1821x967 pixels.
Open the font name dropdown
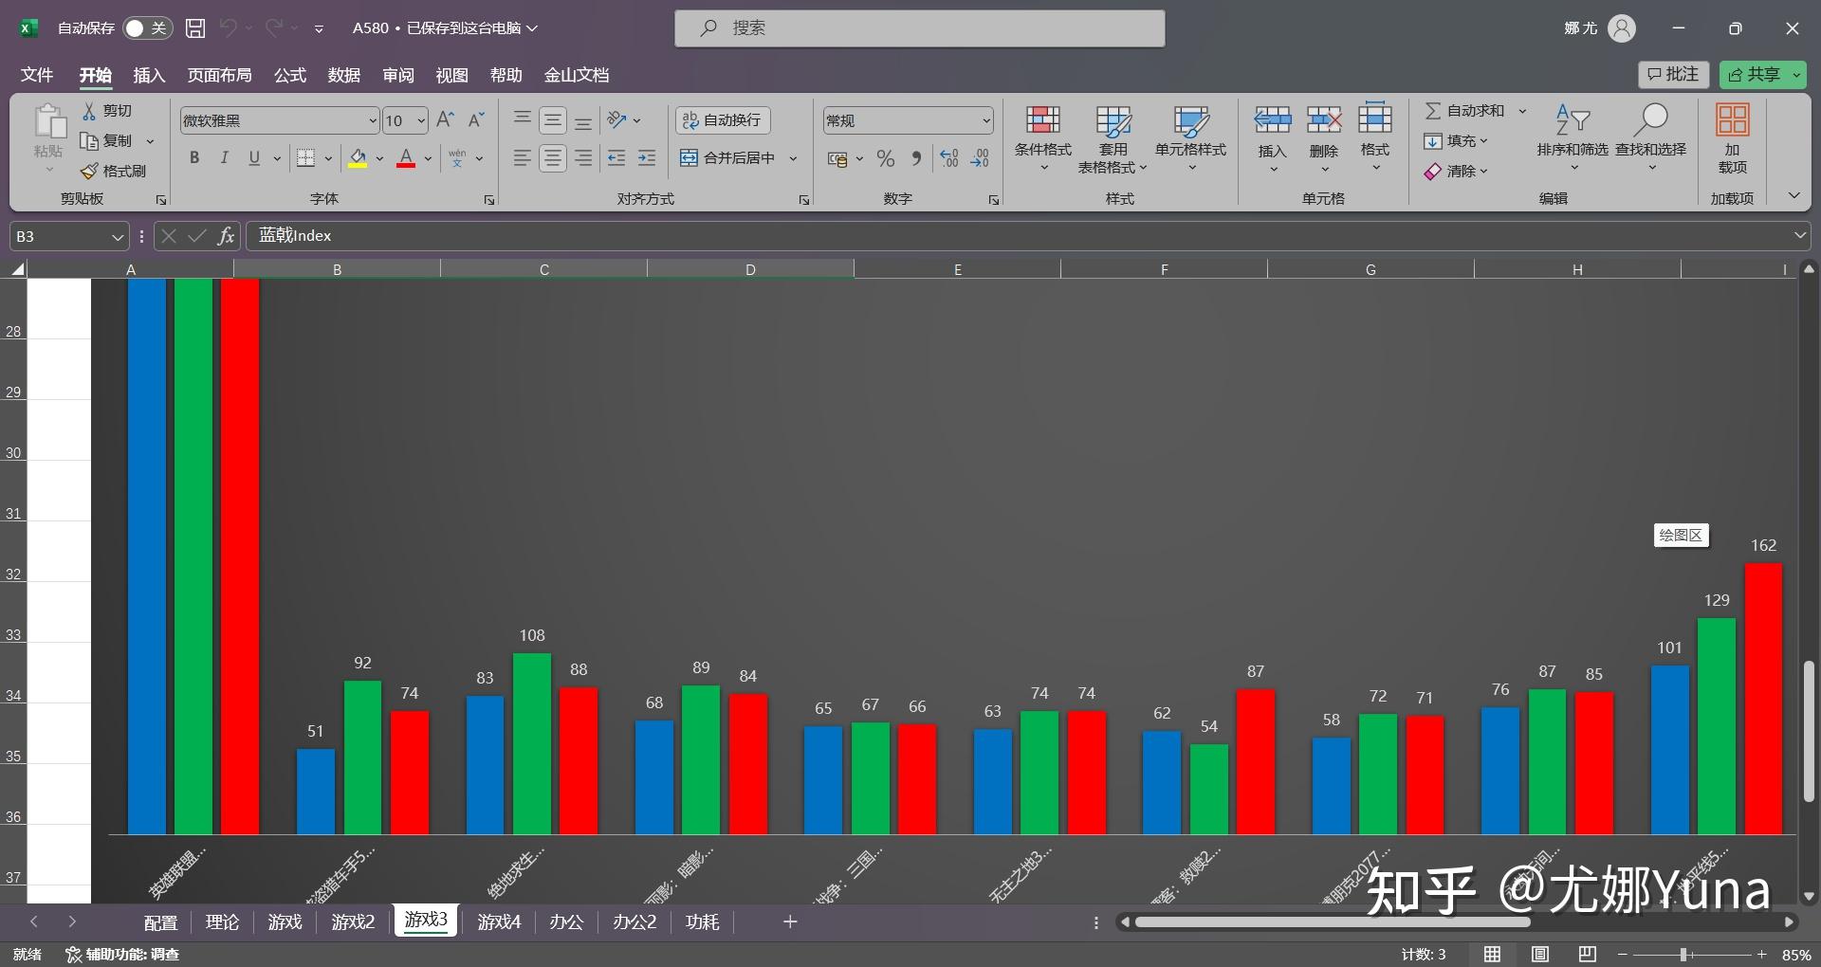tap(373, 120)
